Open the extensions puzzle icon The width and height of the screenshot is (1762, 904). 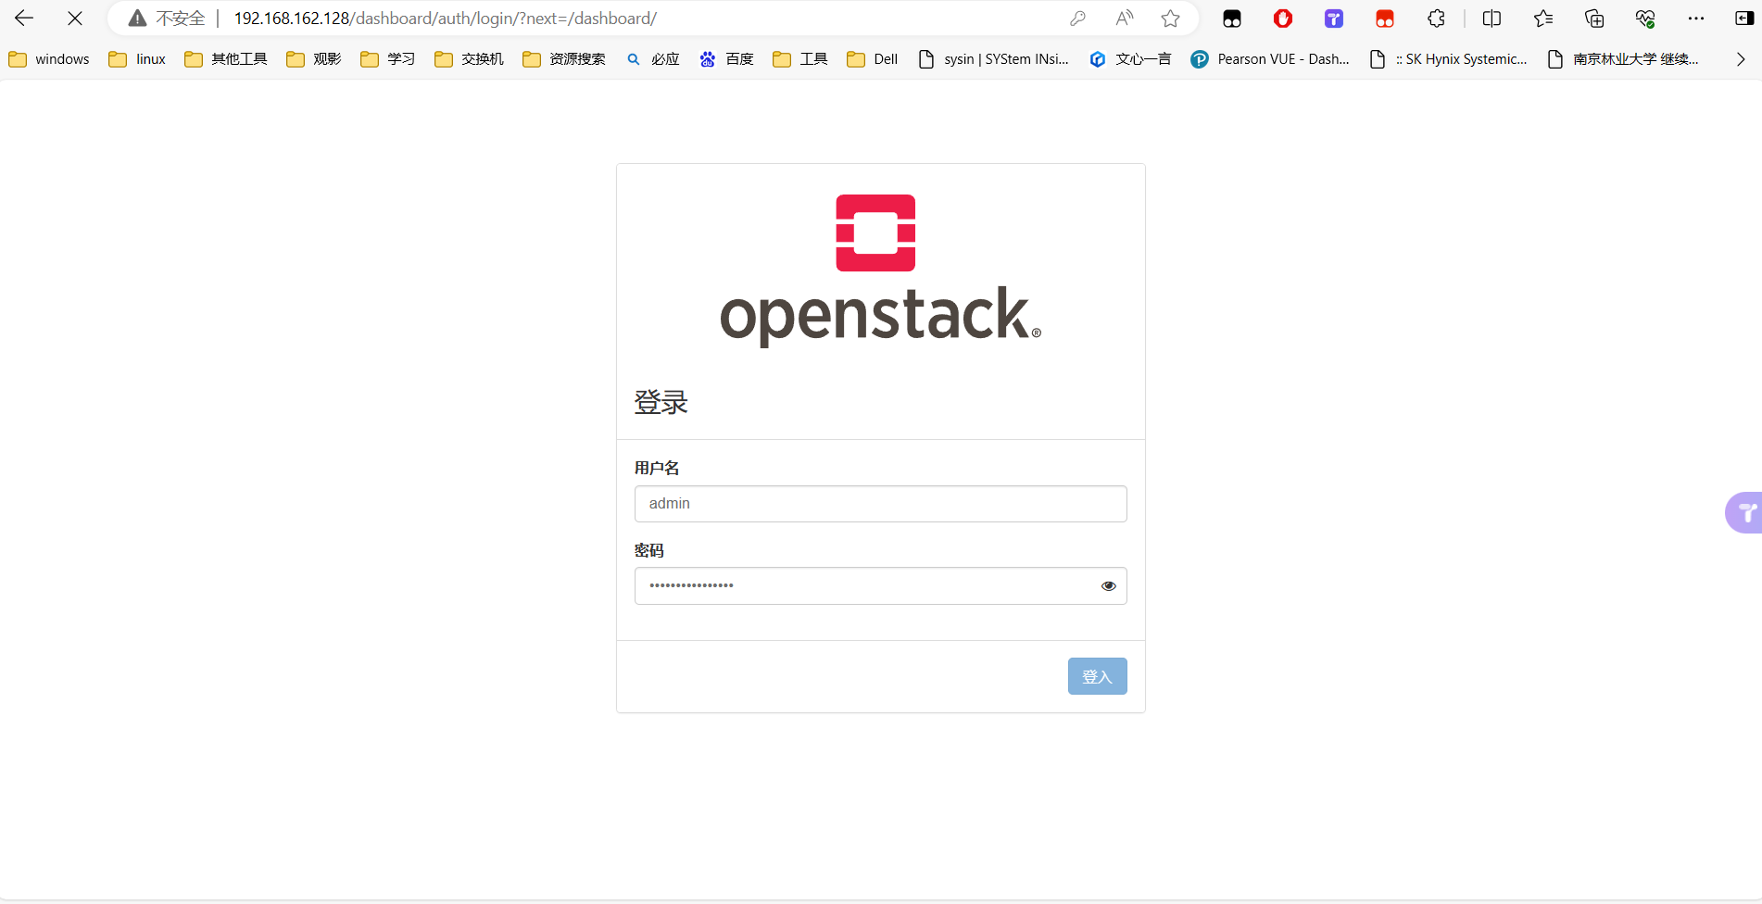(x=1436, y=19)
